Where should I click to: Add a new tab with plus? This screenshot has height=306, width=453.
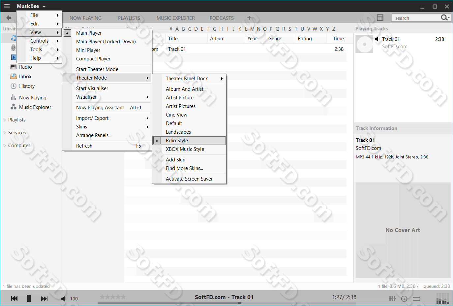[249, 18]
